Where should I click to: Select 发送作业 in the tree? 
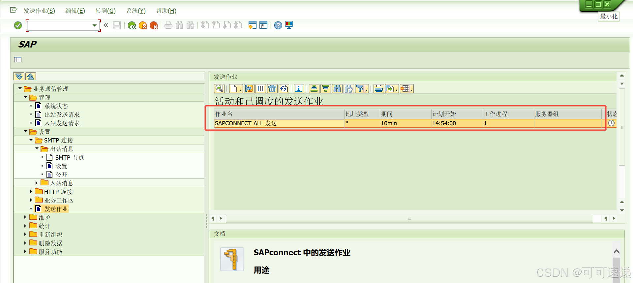tap(56, 209)
